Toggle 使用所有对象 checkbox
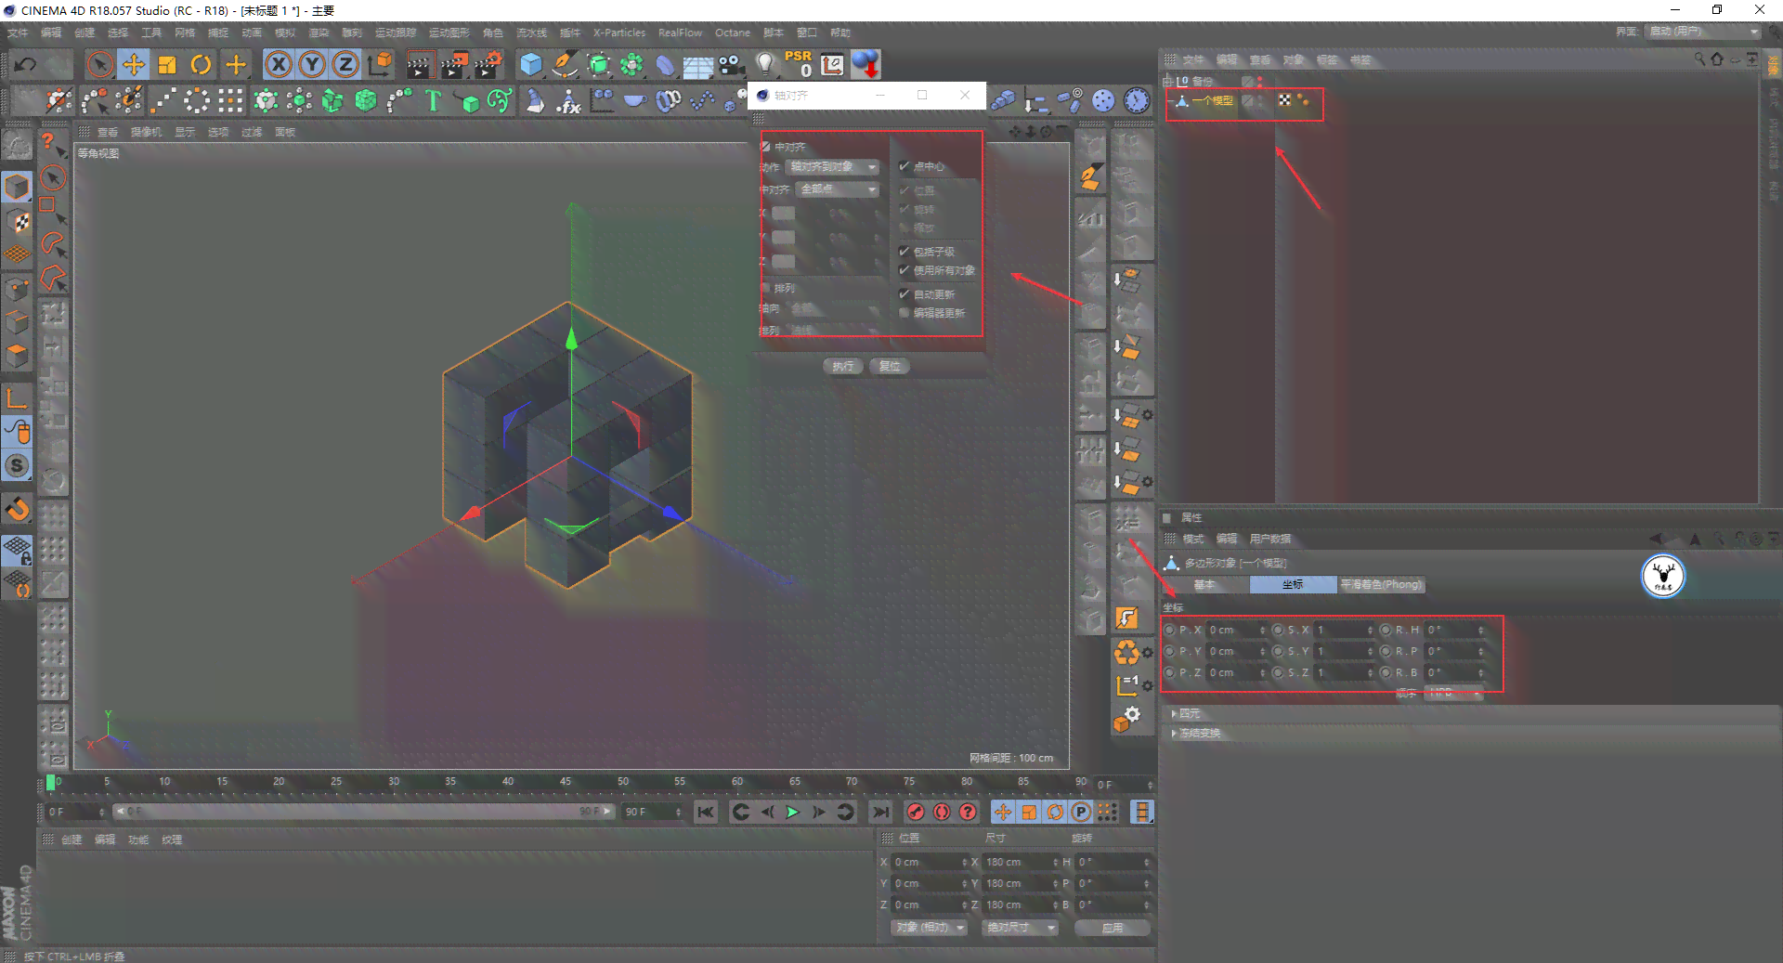Image resolution: width=1783 pixels, height=963 pixels. pos(904,270)
